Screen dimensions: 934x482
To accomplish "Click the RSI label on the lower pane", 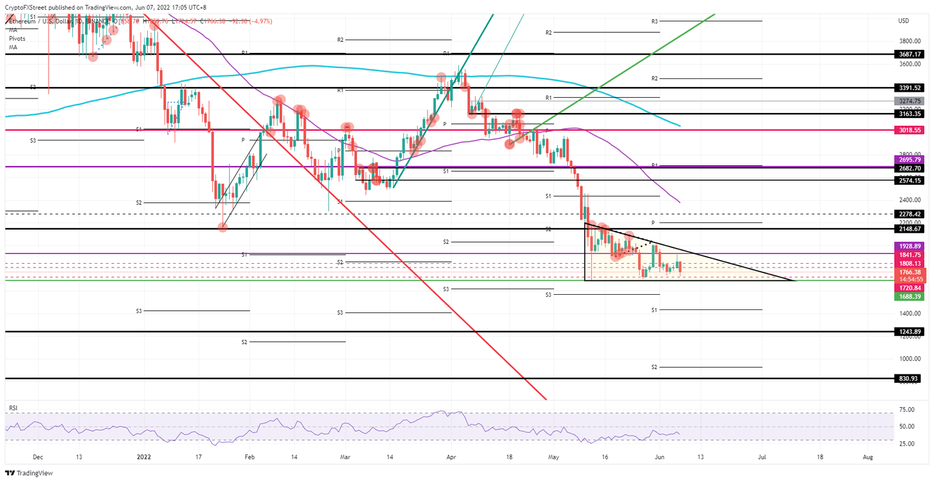I will pos(15,408).
